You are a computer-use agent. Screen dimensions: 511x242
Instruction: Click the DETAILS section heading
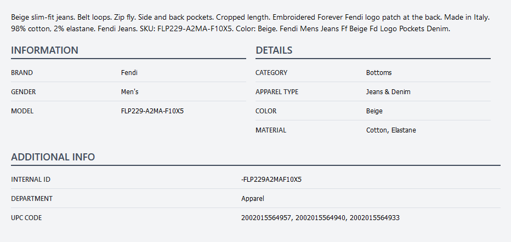point(274,50)
